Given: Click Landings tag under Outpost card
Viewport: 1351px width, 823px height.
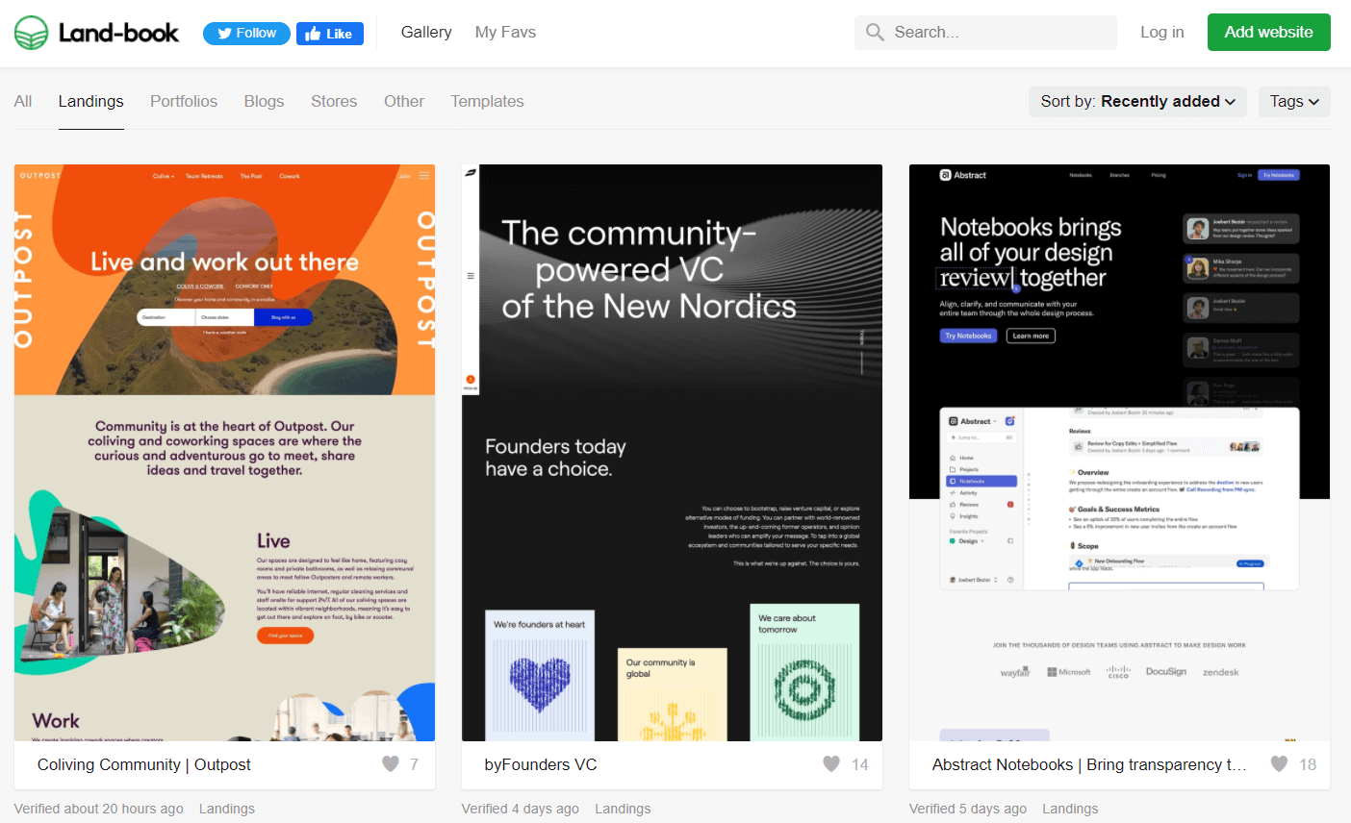Looking at the screenshot, I should click(x=227, y=809).
